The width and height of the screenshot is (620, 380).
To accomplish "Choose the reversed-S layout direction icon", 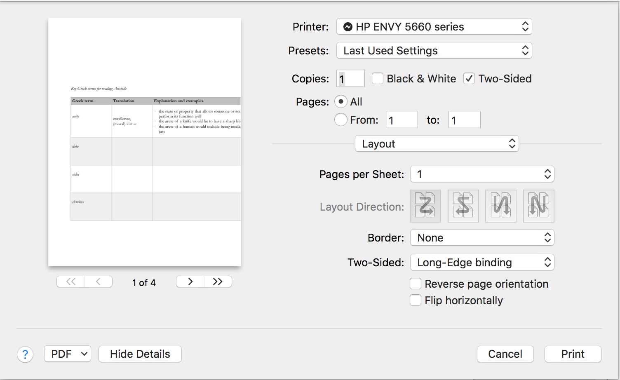I will click(463, 206).
